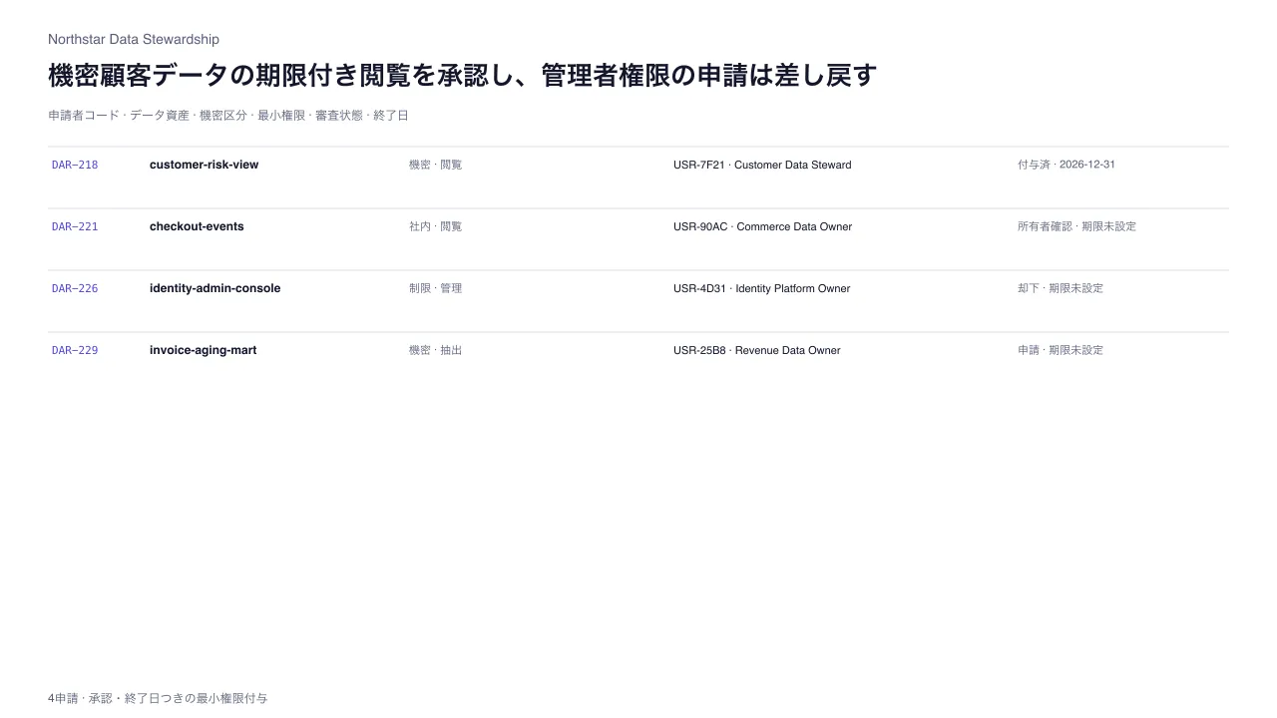Viewport: 1277px width, 718px height.
Task: Click the headline starting with 機密顧客データ
Action: point(463,75)
